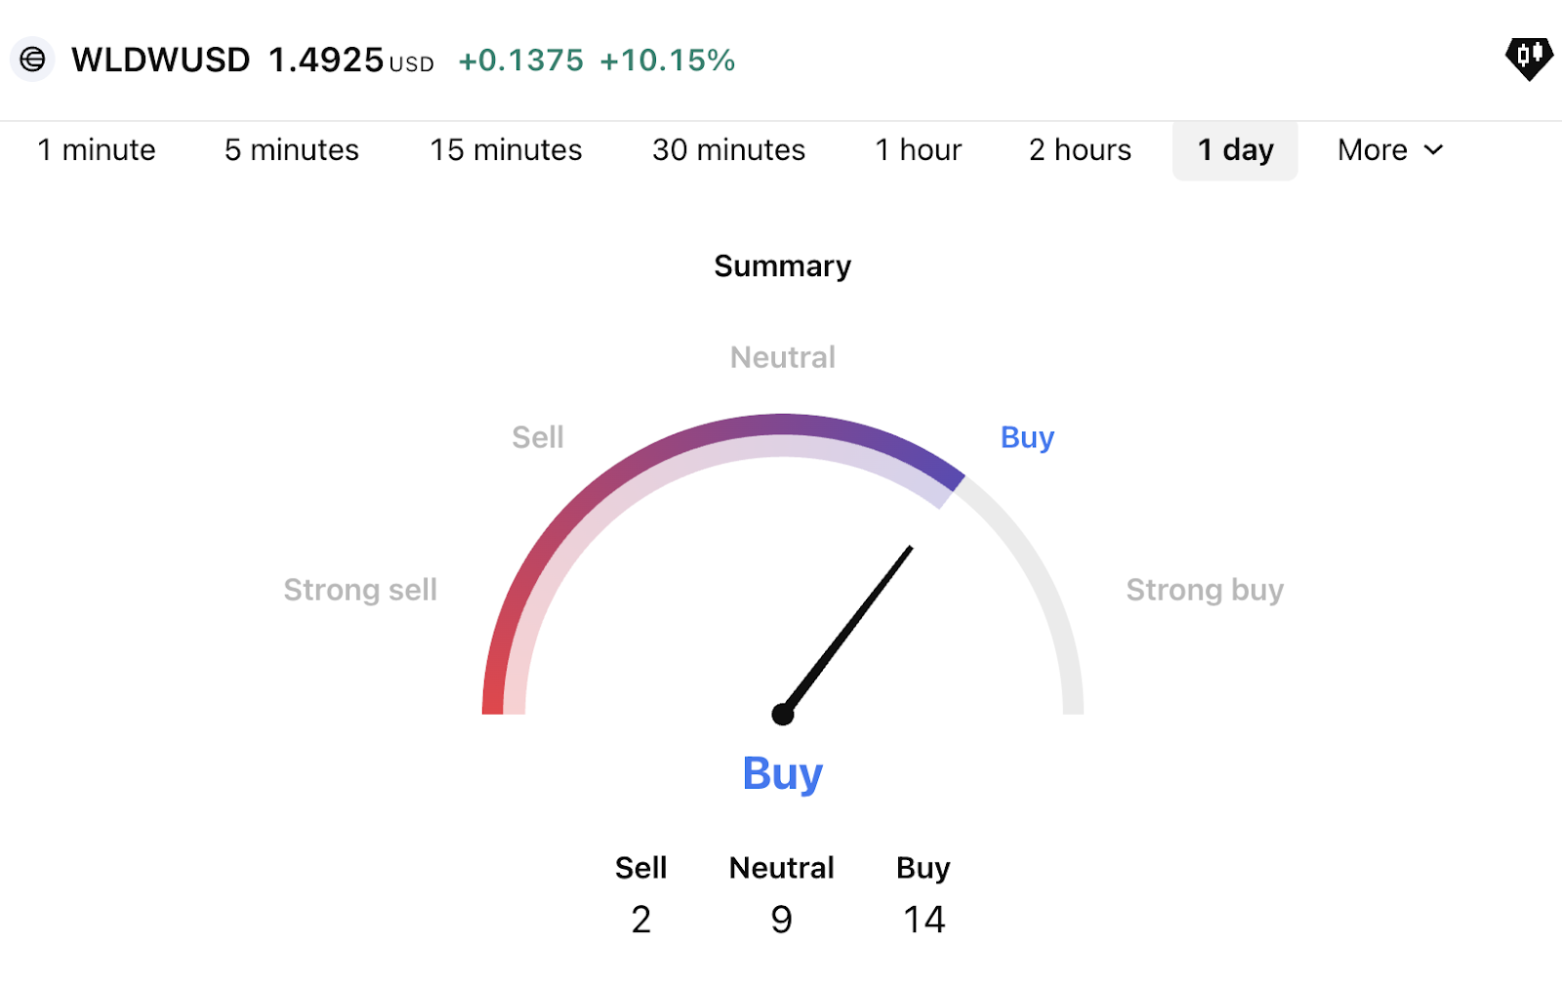This screenshot has height=985, width=1562.
Task: Click the large Buy rating text
Action: [782, 773]
